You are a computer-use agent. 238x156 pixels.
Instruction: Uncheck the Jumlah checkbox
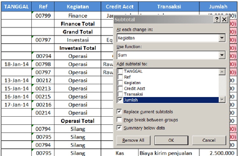[120, 100]
